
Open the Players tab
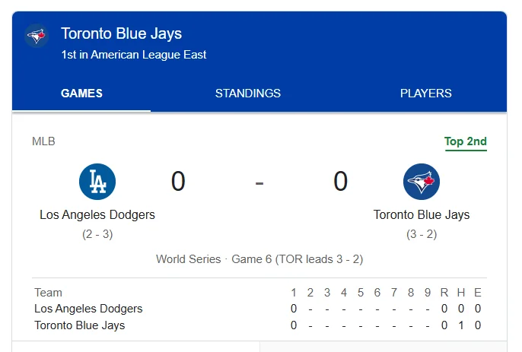pos(426,94)
